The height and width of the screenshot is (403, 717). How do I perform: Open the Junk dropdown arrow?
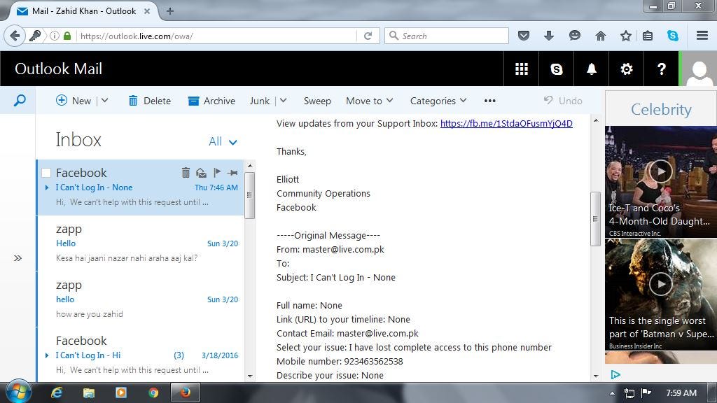(x=283, y=100)
